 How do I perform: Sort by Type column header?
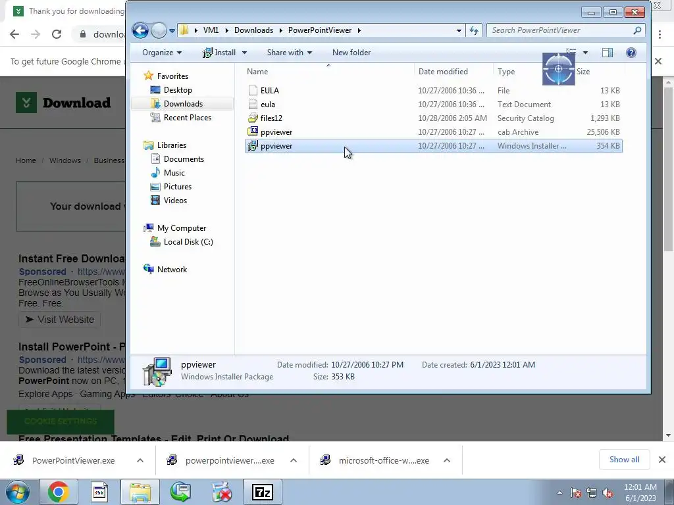pos(506,72)
